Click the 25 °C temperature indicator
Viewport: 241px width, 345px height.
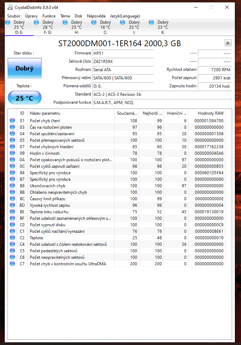[25, 98]
